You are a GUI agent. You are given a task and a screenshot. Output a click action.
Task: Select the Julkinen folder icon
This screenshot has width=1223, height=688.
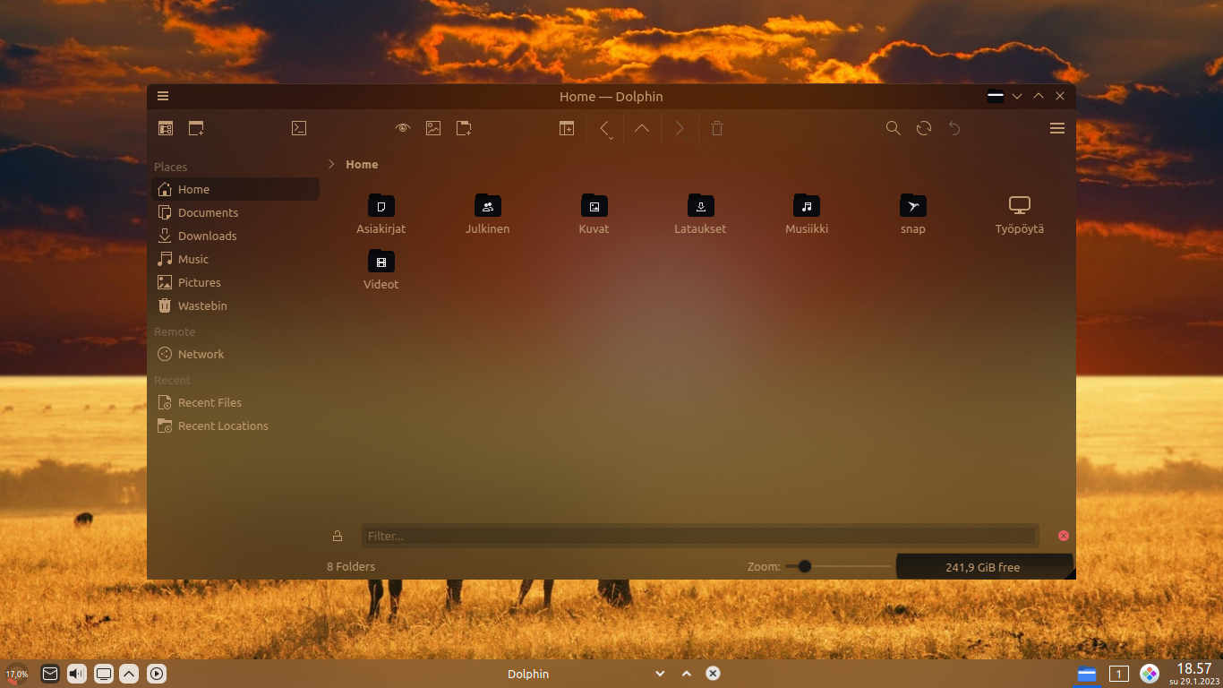[488, 205]
